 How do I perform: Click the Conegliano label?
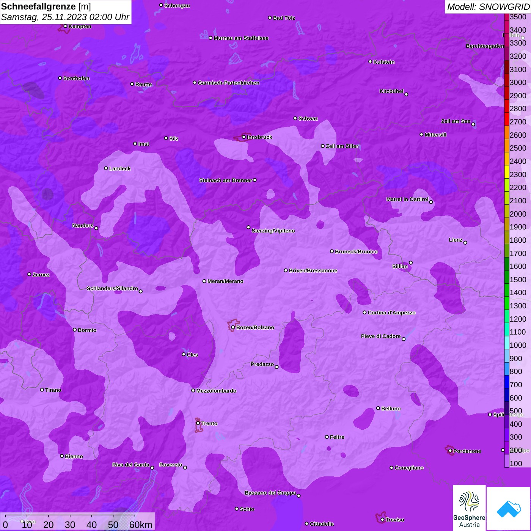pos(409,468)
